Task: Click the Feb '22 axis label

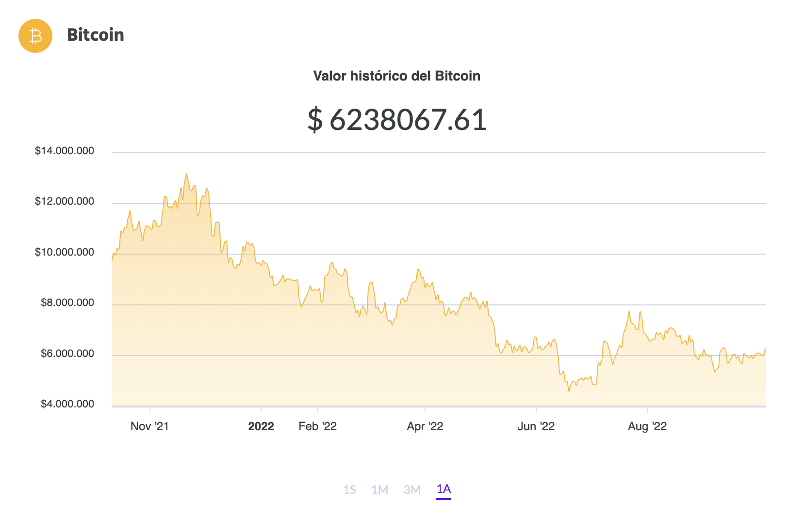Action: coord(317,426)
